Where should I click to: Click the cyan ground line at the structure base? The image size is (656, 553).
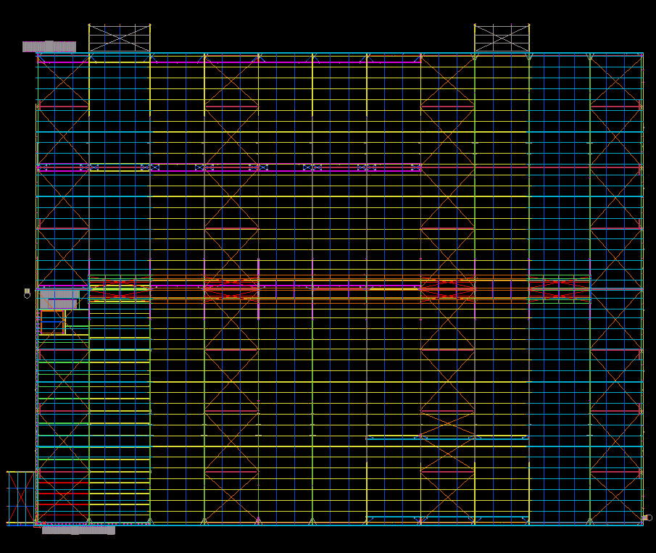click(x=339, y=524)
